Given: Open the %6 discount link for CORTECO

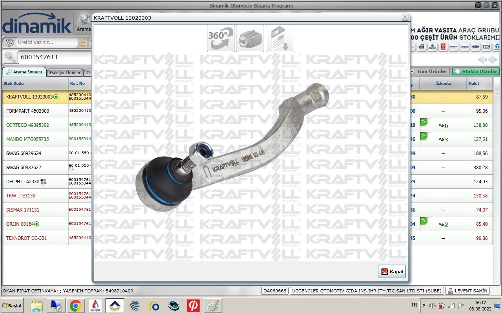Looking at the screenshot, I should coord(444,126).
